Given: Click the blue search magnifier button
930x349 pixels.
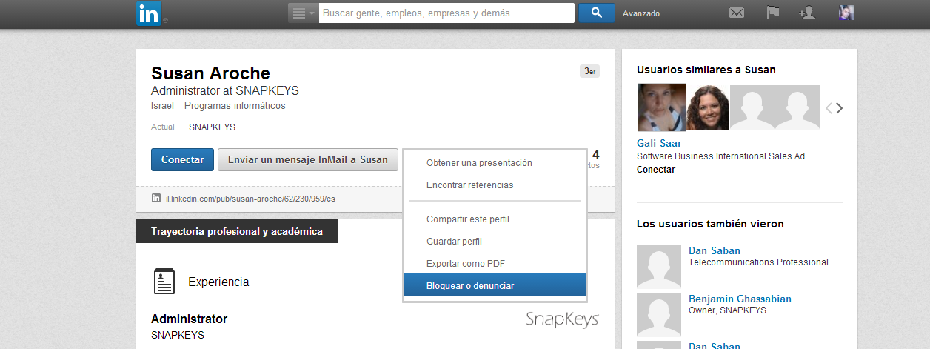Looking at the screenshot, I should point(596,13).
